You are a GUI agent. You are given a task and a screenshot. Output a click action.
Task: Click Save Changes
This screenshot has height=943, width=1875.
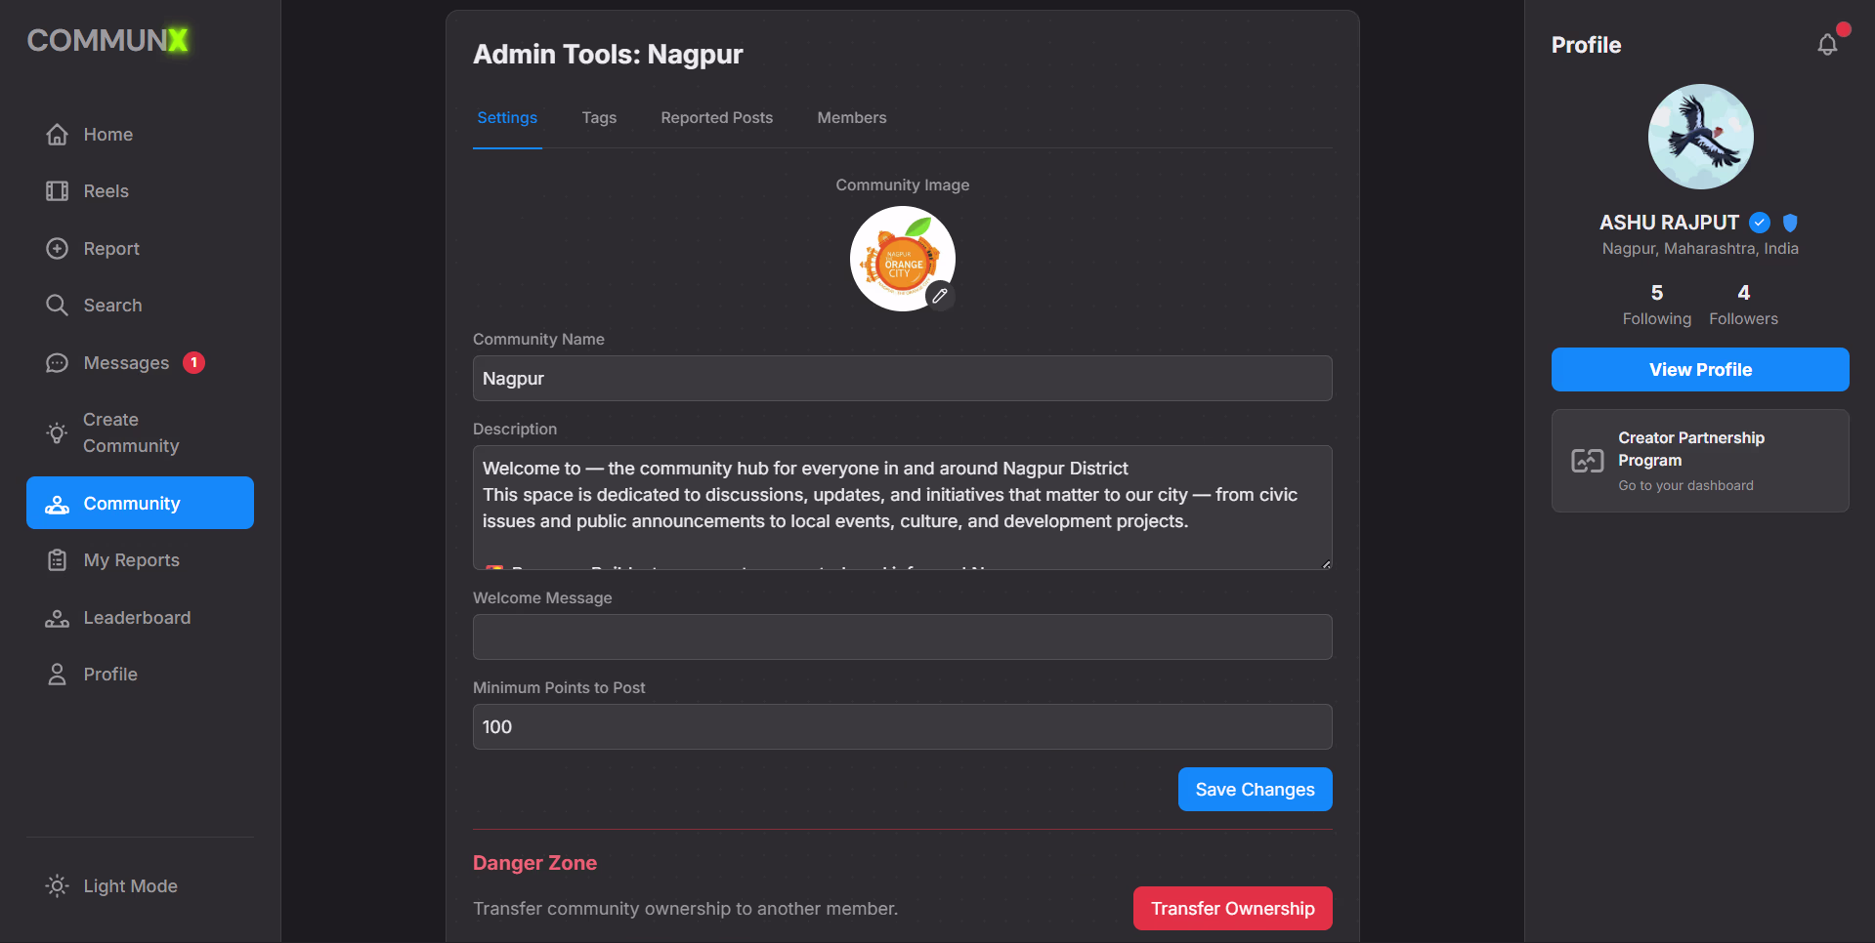click(x=1254, y=789)
